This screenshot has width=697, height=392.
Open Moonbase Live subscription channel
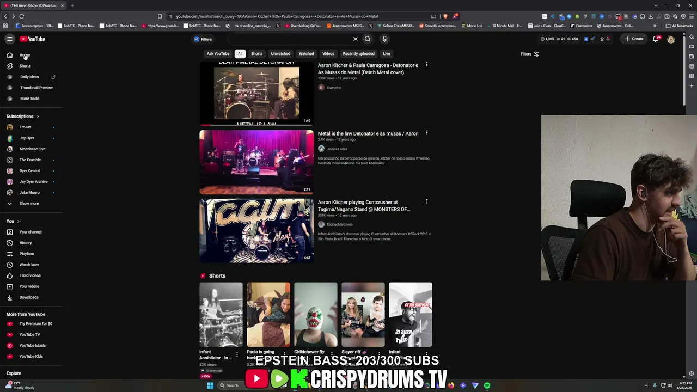pyautogui.click(x=32, y=149)
